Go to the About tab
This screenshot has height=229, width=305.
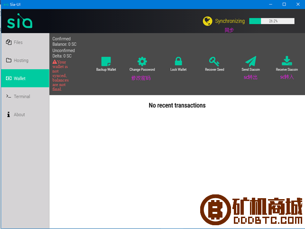coord(25,115)
